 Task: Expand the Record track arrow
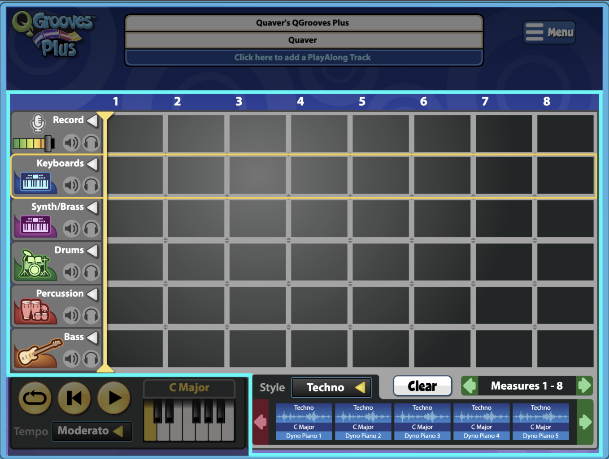tap(92, 120)
